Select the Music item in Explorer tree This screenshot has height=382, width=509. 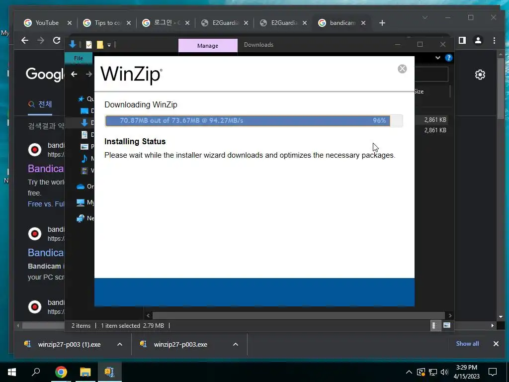(x=85, y=159)
